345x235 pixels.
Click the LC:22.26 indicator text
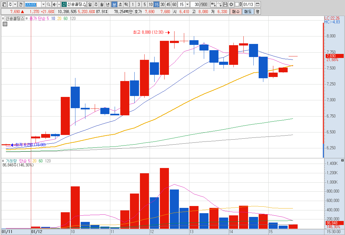pos(332,18)
